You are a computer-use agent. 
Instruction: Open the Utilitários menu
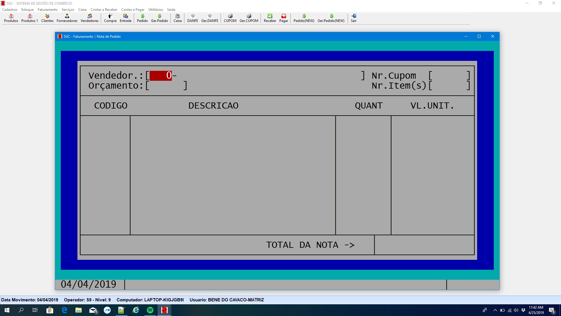coord(155,10)
